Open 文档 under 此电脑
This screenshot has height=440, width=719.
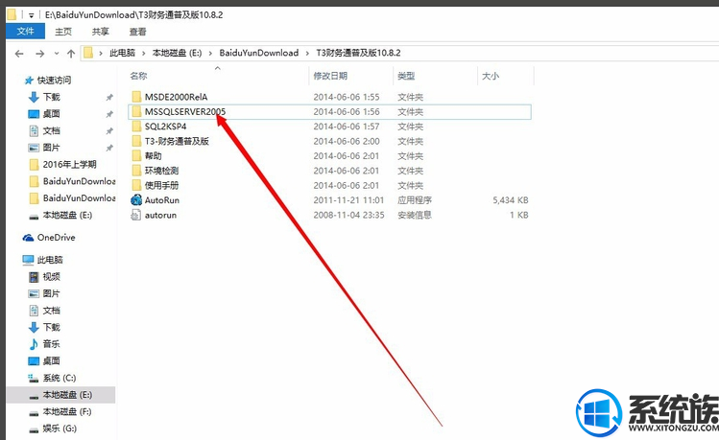point(52,311)
